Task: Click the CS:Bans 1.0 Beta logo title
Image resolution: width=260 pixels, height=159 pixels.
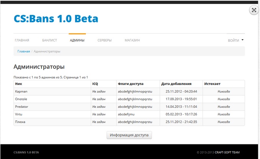Action: point(56,18)
